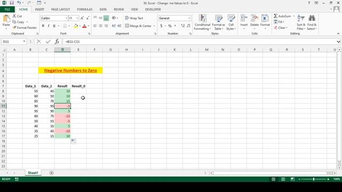Click the Insert Function fx icon
This screenshot has width=342, height=192.
coord(57,42)
